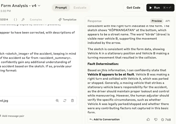176x124 pixels.
Task: Click the Templatize sparkle icon
Action: (x=60, y=20)
